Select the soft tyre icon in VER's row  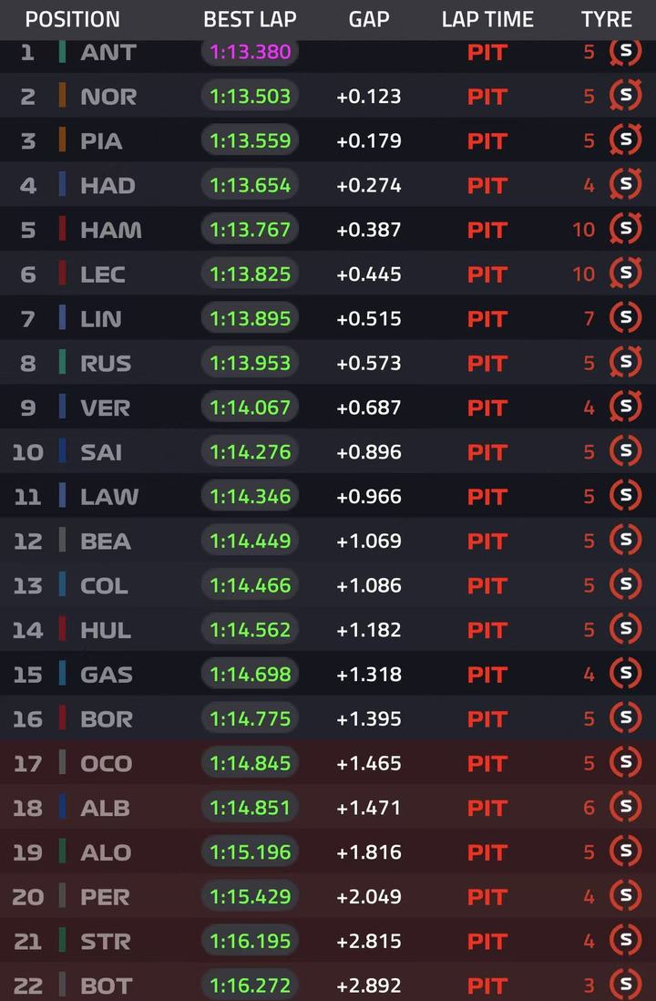click(625, 407)
